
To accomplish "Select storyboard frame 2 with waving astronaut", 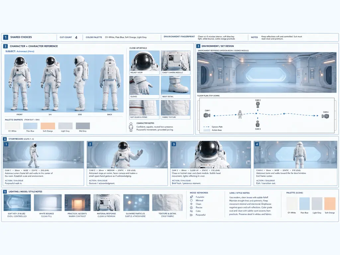I will click(127, 155).
